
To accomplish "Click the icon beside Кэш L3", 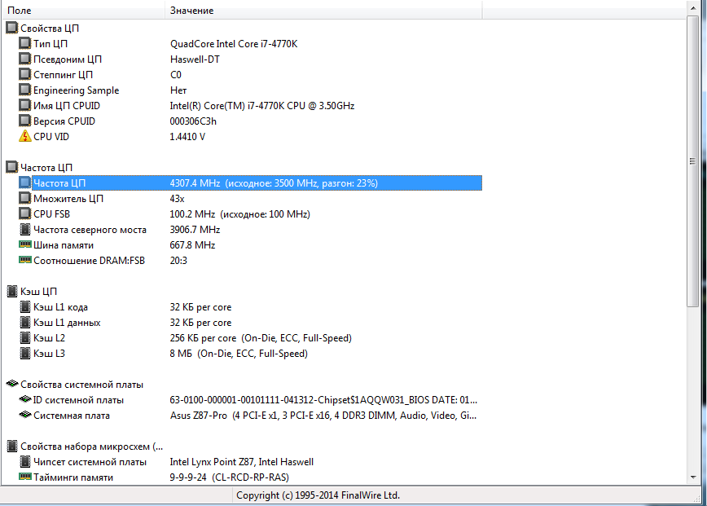I will point(25,353).
